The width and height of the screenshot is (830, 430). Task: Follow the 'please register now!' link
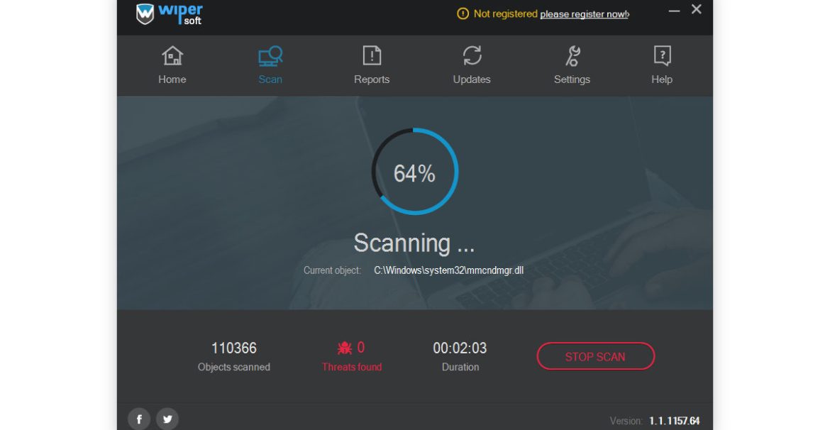click(585, 14)
